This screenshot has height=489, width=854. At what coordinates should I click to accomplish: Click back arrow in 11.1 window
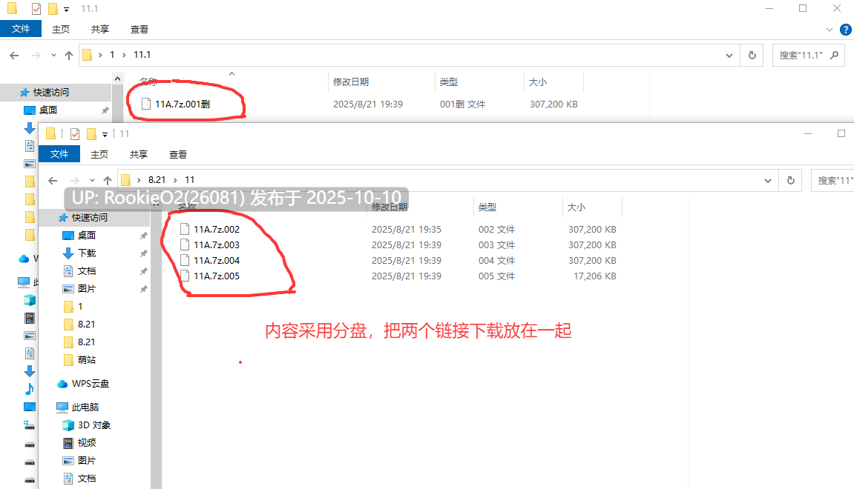(15, 55)
